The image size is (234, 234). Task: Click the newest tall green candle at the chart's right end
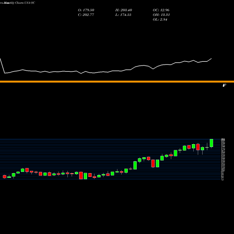click(212, 143)
